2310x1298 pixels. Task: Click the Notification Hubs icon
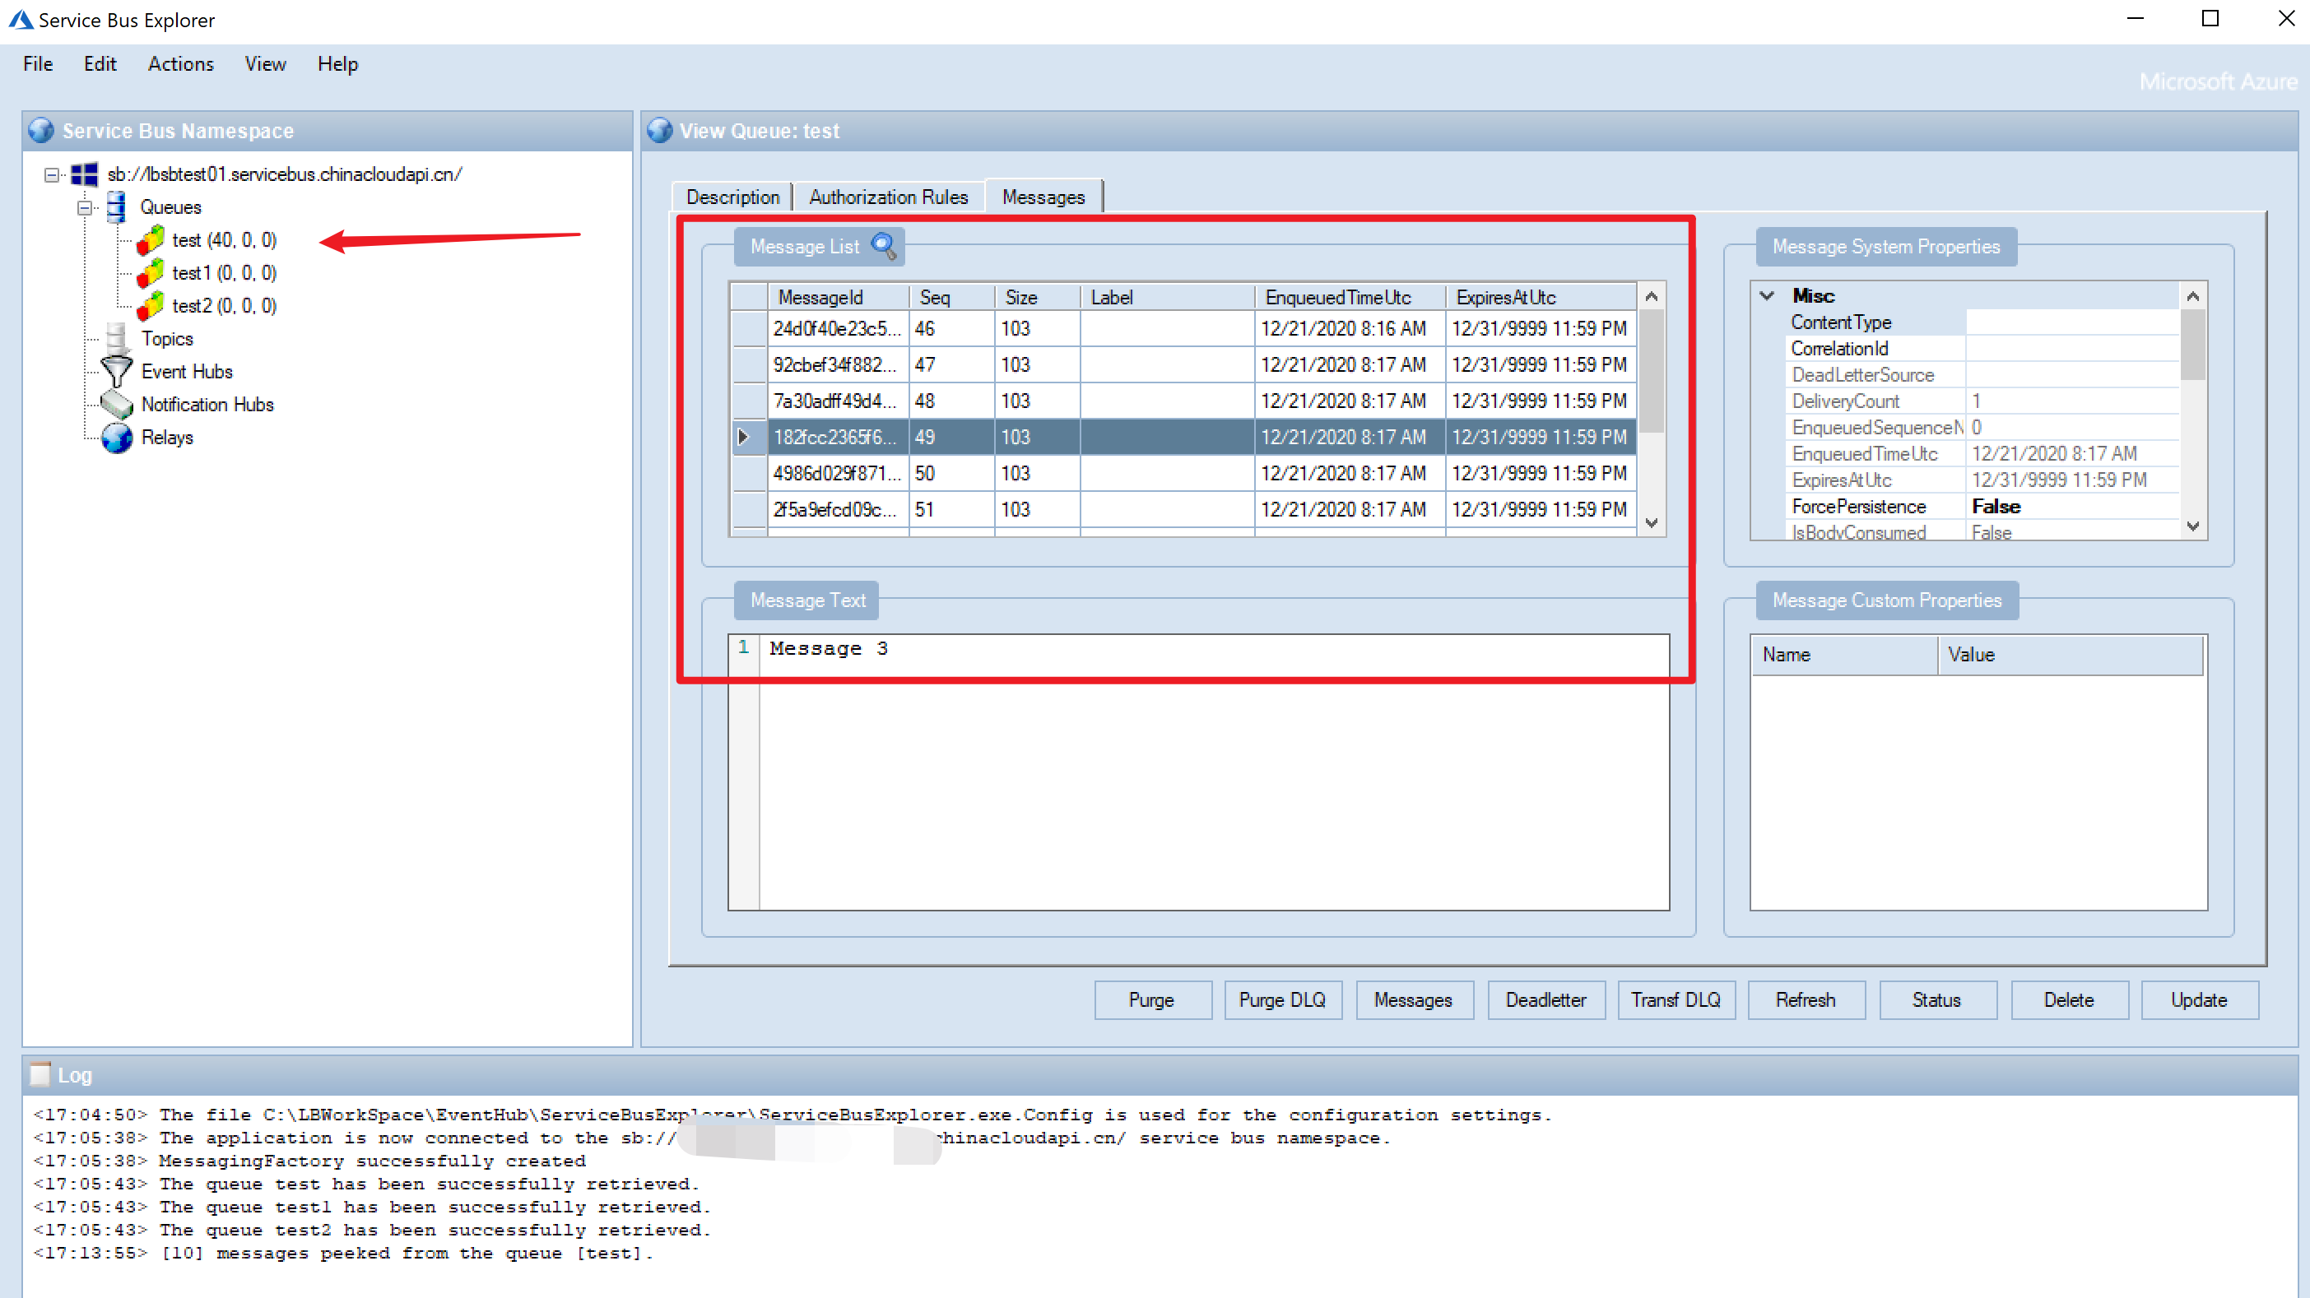(x=116, y=404)
